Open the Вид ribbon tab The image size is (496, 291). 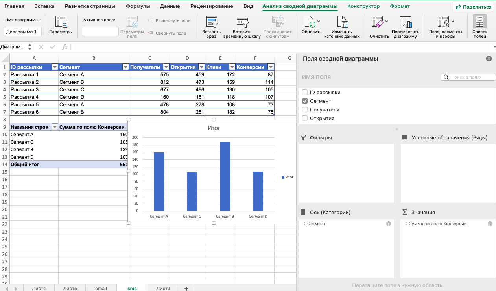(248, 6)
